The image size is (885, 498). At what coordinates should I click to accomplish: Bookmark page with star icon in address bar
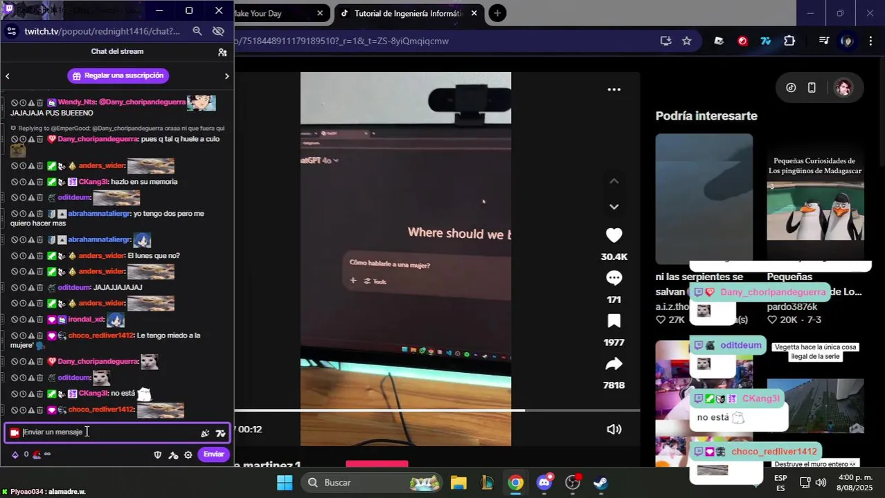(x=686, y=41)
